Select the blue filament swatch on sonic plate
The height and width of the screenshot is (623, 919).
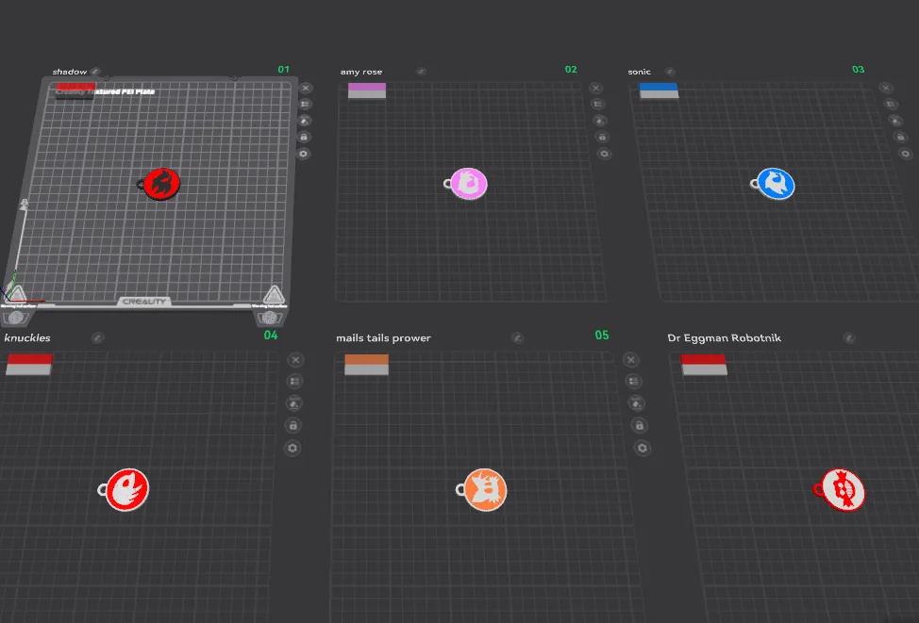click(x=659, y=87)
